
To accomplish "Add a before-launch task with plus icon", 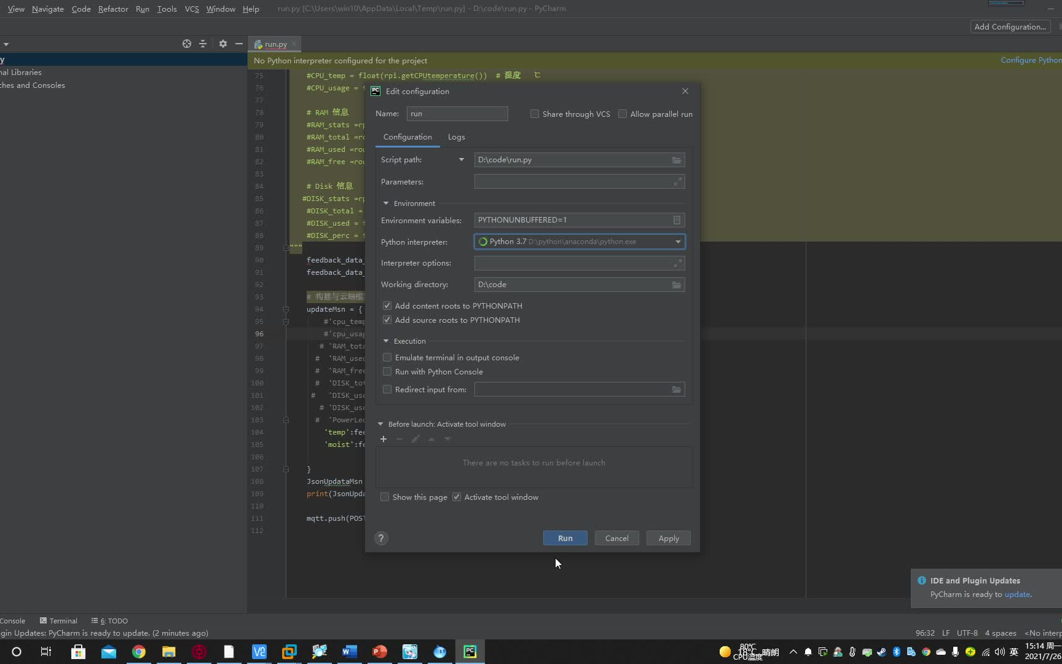I will pos(383,439).
